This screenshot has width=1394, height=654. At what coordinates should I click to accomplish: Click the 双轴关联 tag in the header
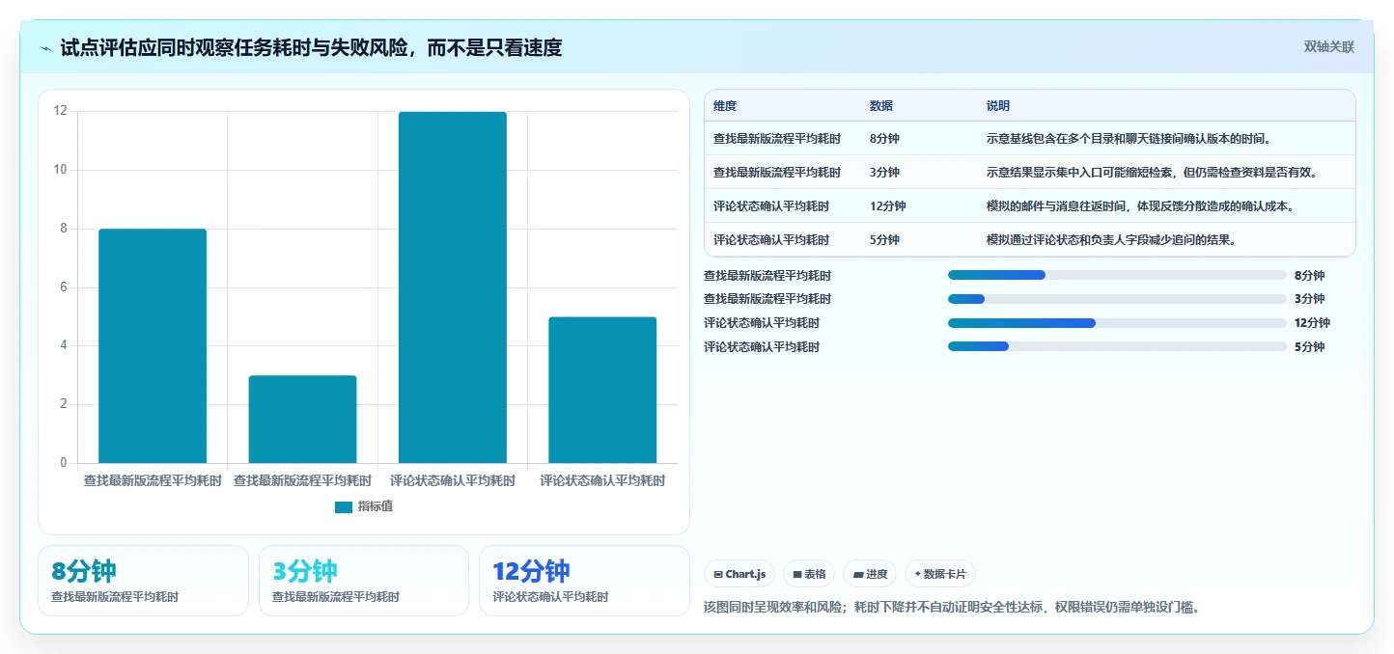[1329, 46]
